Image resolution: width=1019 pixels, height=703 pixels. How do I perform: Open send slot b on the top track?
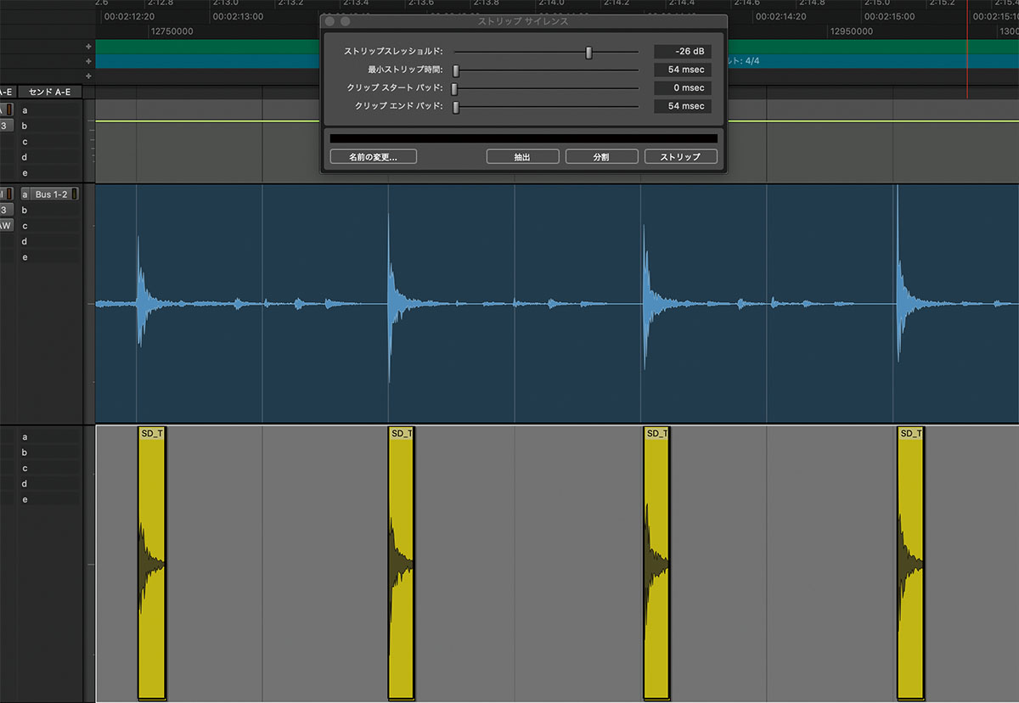click(50, 126)
